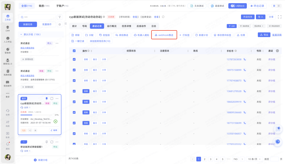Select the 子账户 tab
This screenshot has height=164, width=285.
tap(62, 6)
